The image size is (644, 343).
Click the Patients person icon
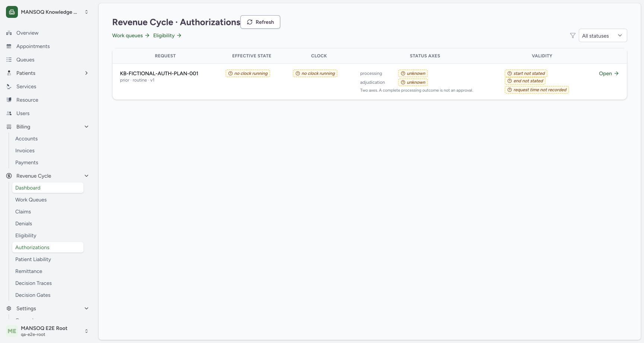pyautogui.click(x=9, y=73)
